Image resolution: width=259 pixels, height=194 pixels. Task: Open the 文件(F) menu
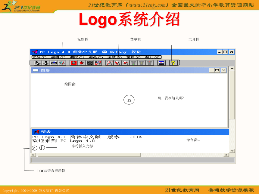[39, 57]
